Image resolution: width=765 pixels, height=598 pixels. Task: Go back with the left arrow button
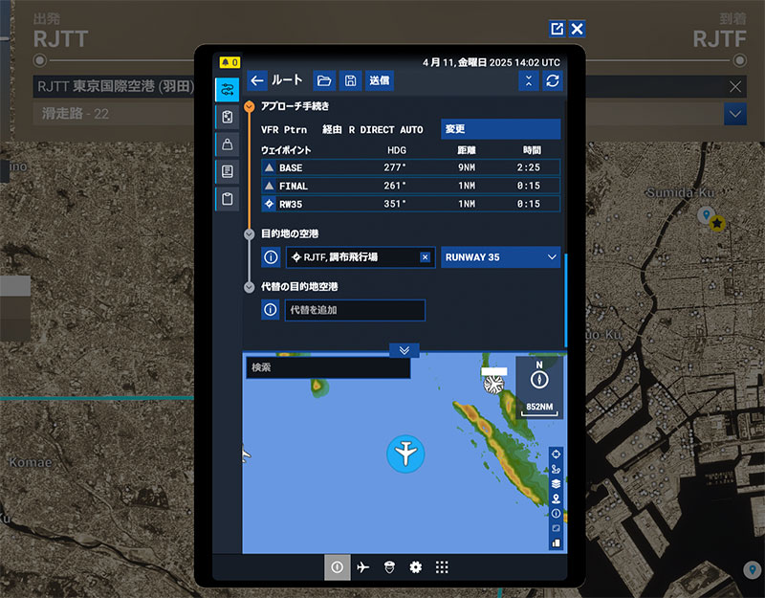click(x=257, y=80)
